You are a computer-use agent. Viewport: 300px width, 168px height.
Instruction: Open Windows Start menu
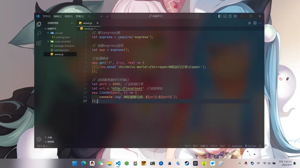click(x=75, y=163)
